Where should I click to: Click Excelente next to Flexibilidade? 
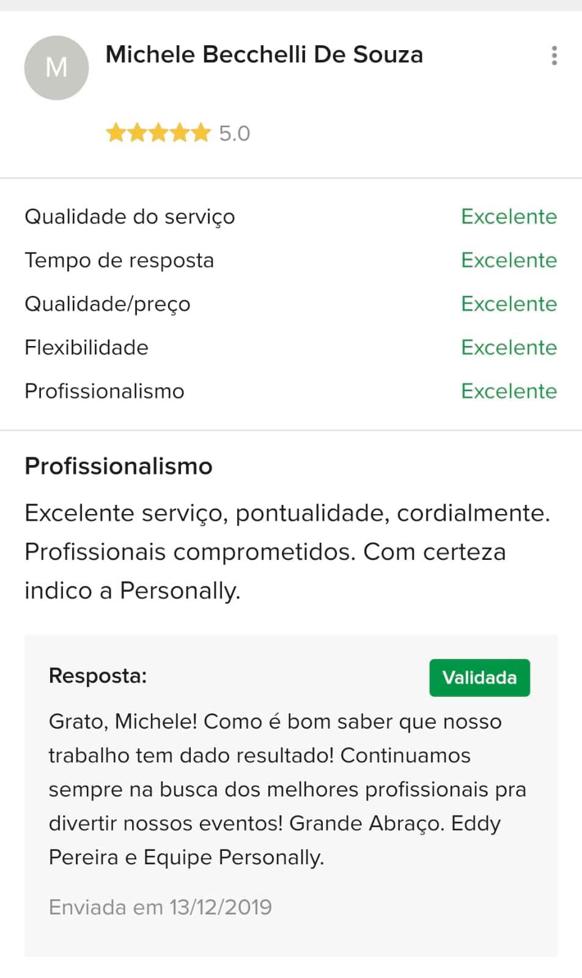click(509, 348)
